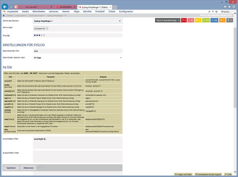The image size is (238, 177).
Task: Clear the sensor name field with X
Action: pos(120,21)
